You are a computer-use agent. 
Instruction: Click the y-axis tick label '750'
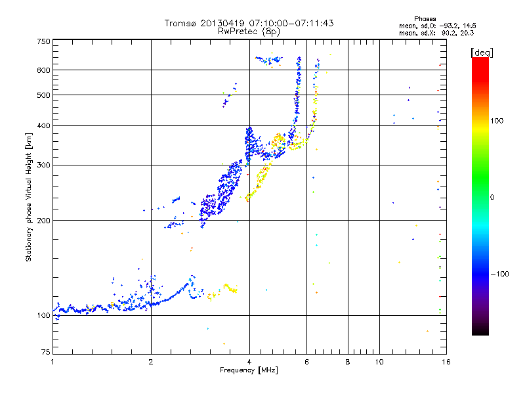point(43,41)
